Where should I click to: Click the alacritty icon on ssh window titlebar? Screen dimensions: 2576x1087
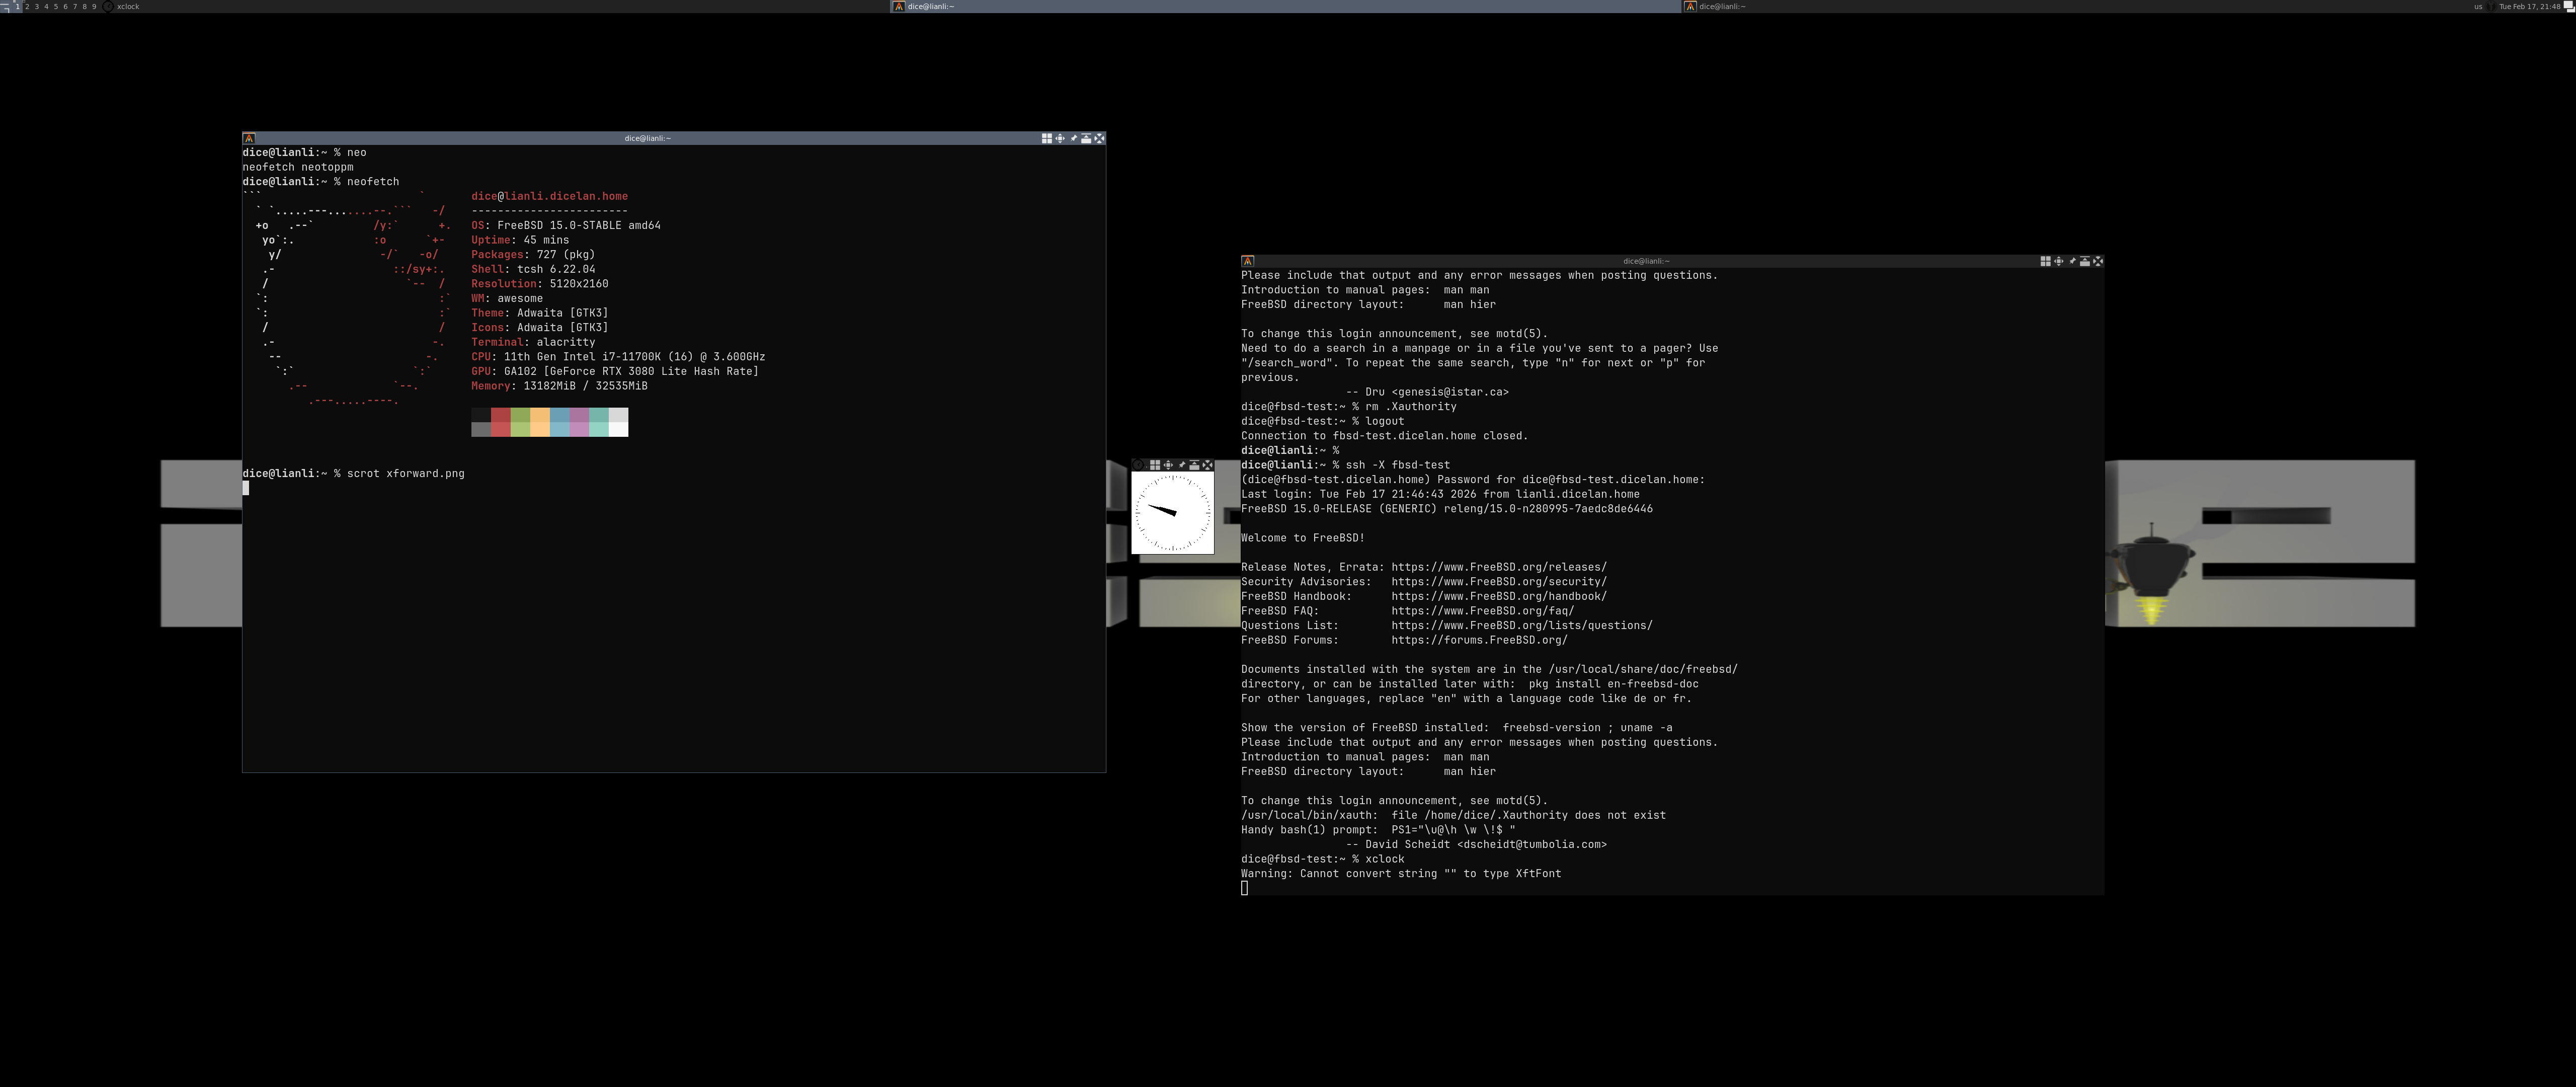[1247, 261]
